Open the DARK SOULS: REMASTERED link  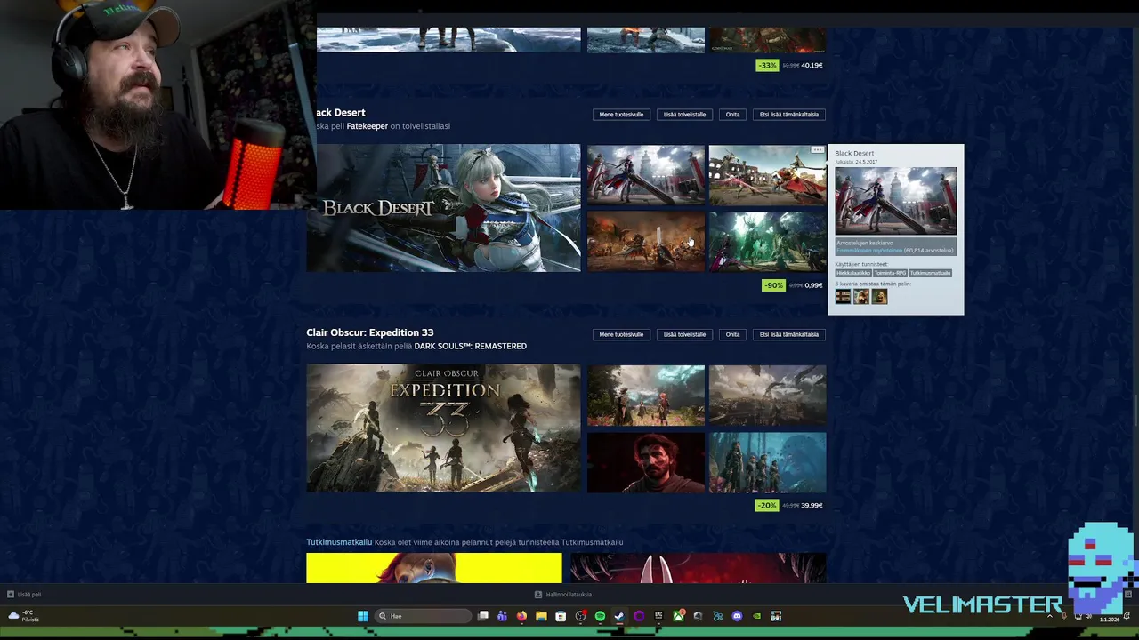tap(470, 346)
